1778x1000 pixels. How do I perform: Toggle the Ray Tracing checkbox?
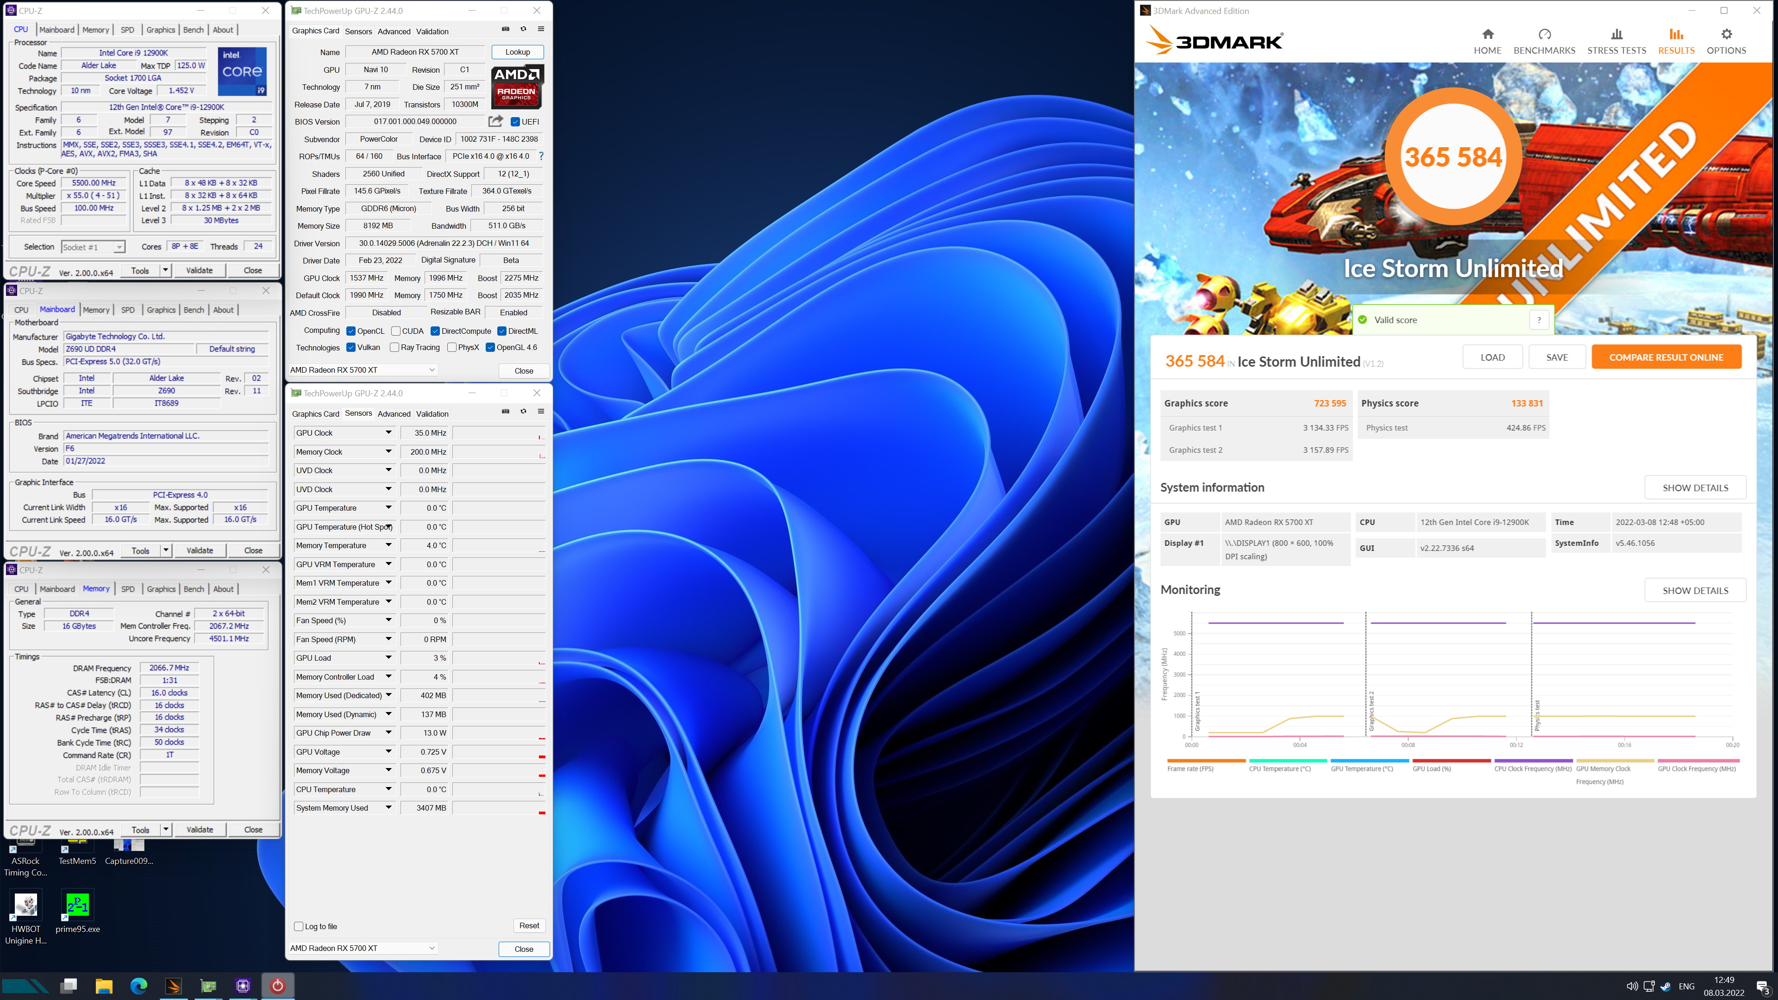tap(394, 348)
